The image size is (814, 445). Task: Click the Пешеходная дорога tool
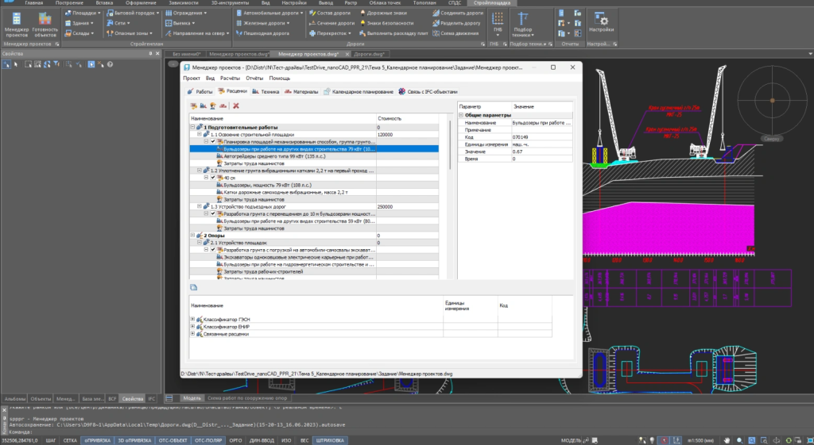point(266,34)
